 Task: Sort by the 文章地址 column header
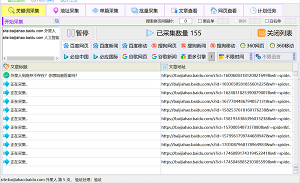pos(226,66)
